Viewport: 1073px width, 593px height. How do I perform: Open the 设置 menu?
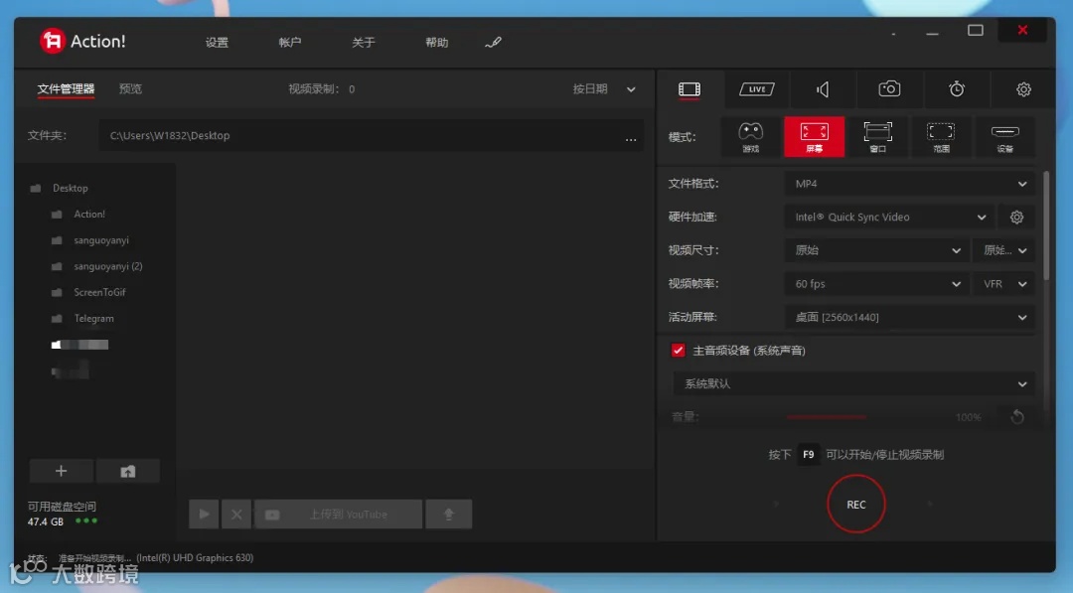[x=217, y=43]
